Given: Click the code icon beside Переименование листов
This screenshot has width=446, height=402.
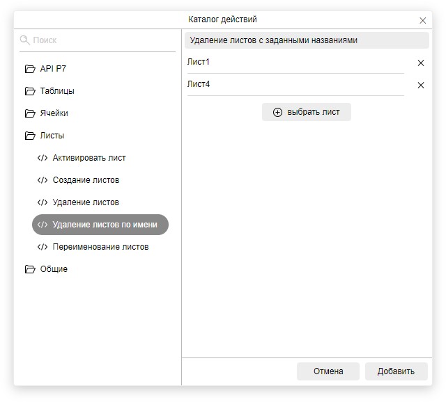Looking at the screenshot, I should tap(43, 247).
